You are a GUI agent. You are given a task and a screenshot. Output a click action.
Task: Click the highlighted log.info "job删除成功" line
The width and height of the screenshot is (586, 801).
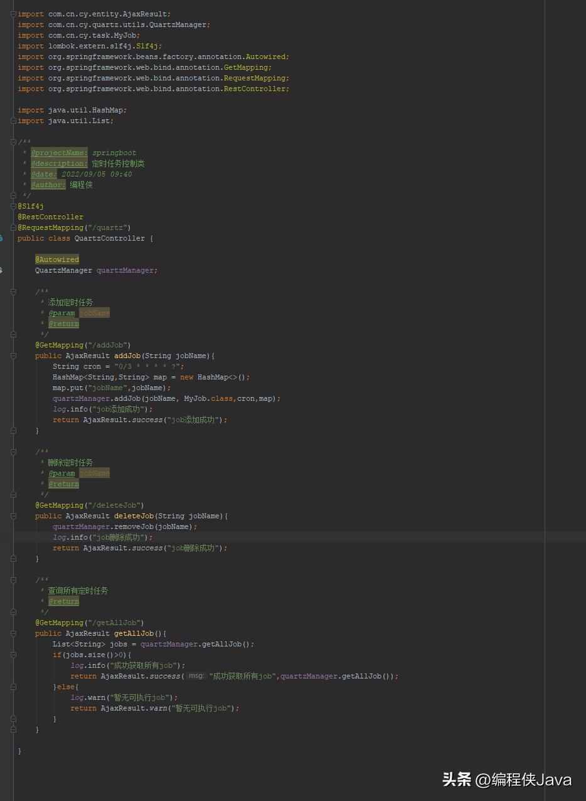point(103,537)
